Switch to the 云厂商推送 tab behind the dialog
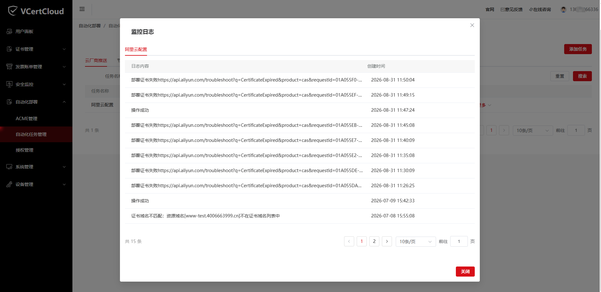601x292 pixels. (x=96, y=60)
